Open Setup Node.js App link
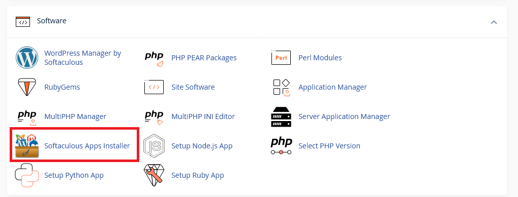Viewport: 518px width, 197px height. tap(202, 146)
